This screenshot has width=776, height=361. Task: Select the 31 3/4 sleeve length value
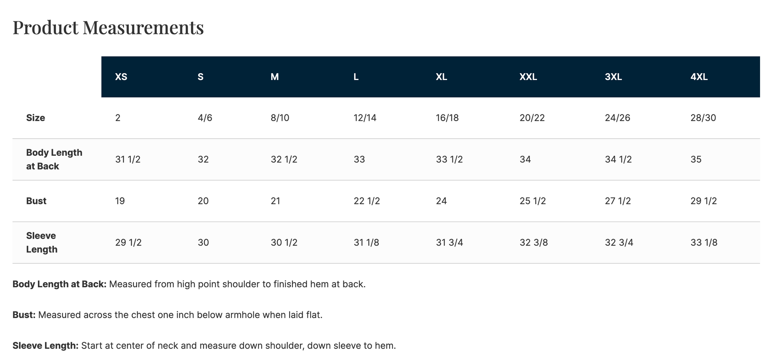coord(449,242)
